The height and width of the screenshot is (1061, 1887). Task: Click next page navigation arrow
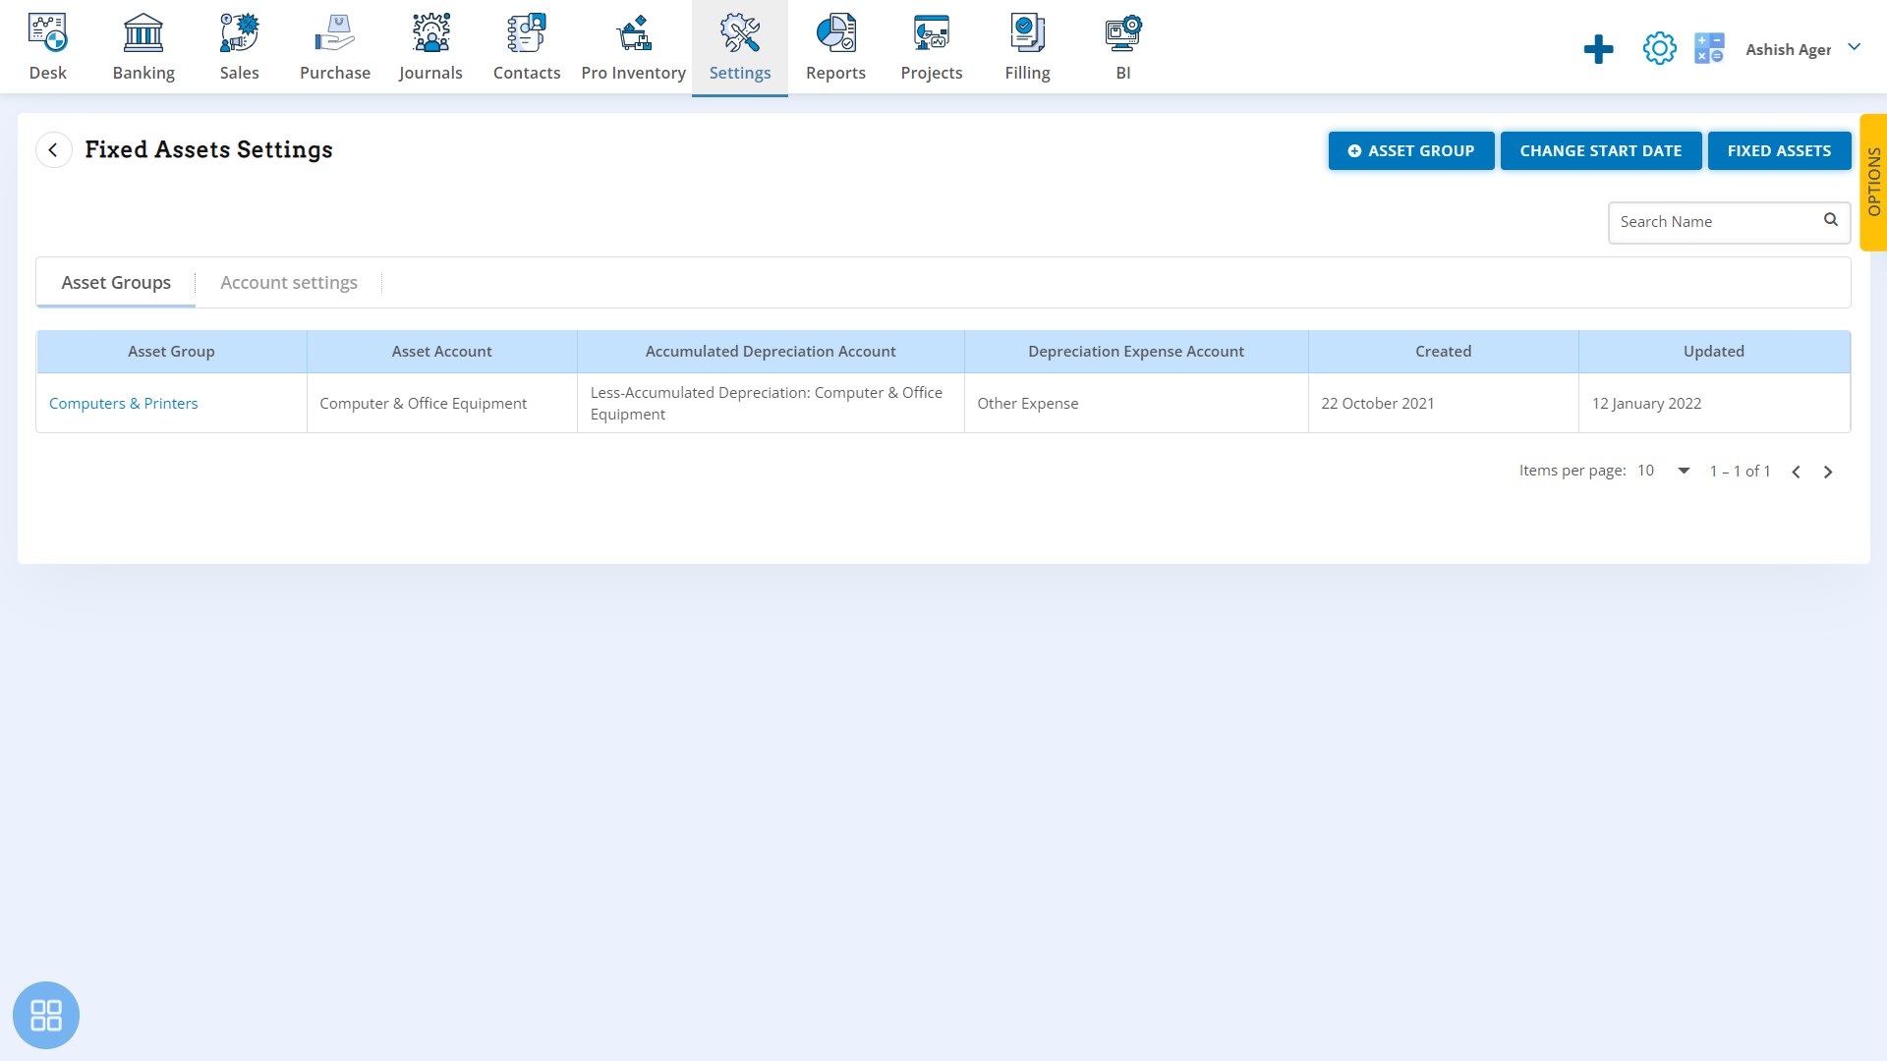click(1829, 471)
